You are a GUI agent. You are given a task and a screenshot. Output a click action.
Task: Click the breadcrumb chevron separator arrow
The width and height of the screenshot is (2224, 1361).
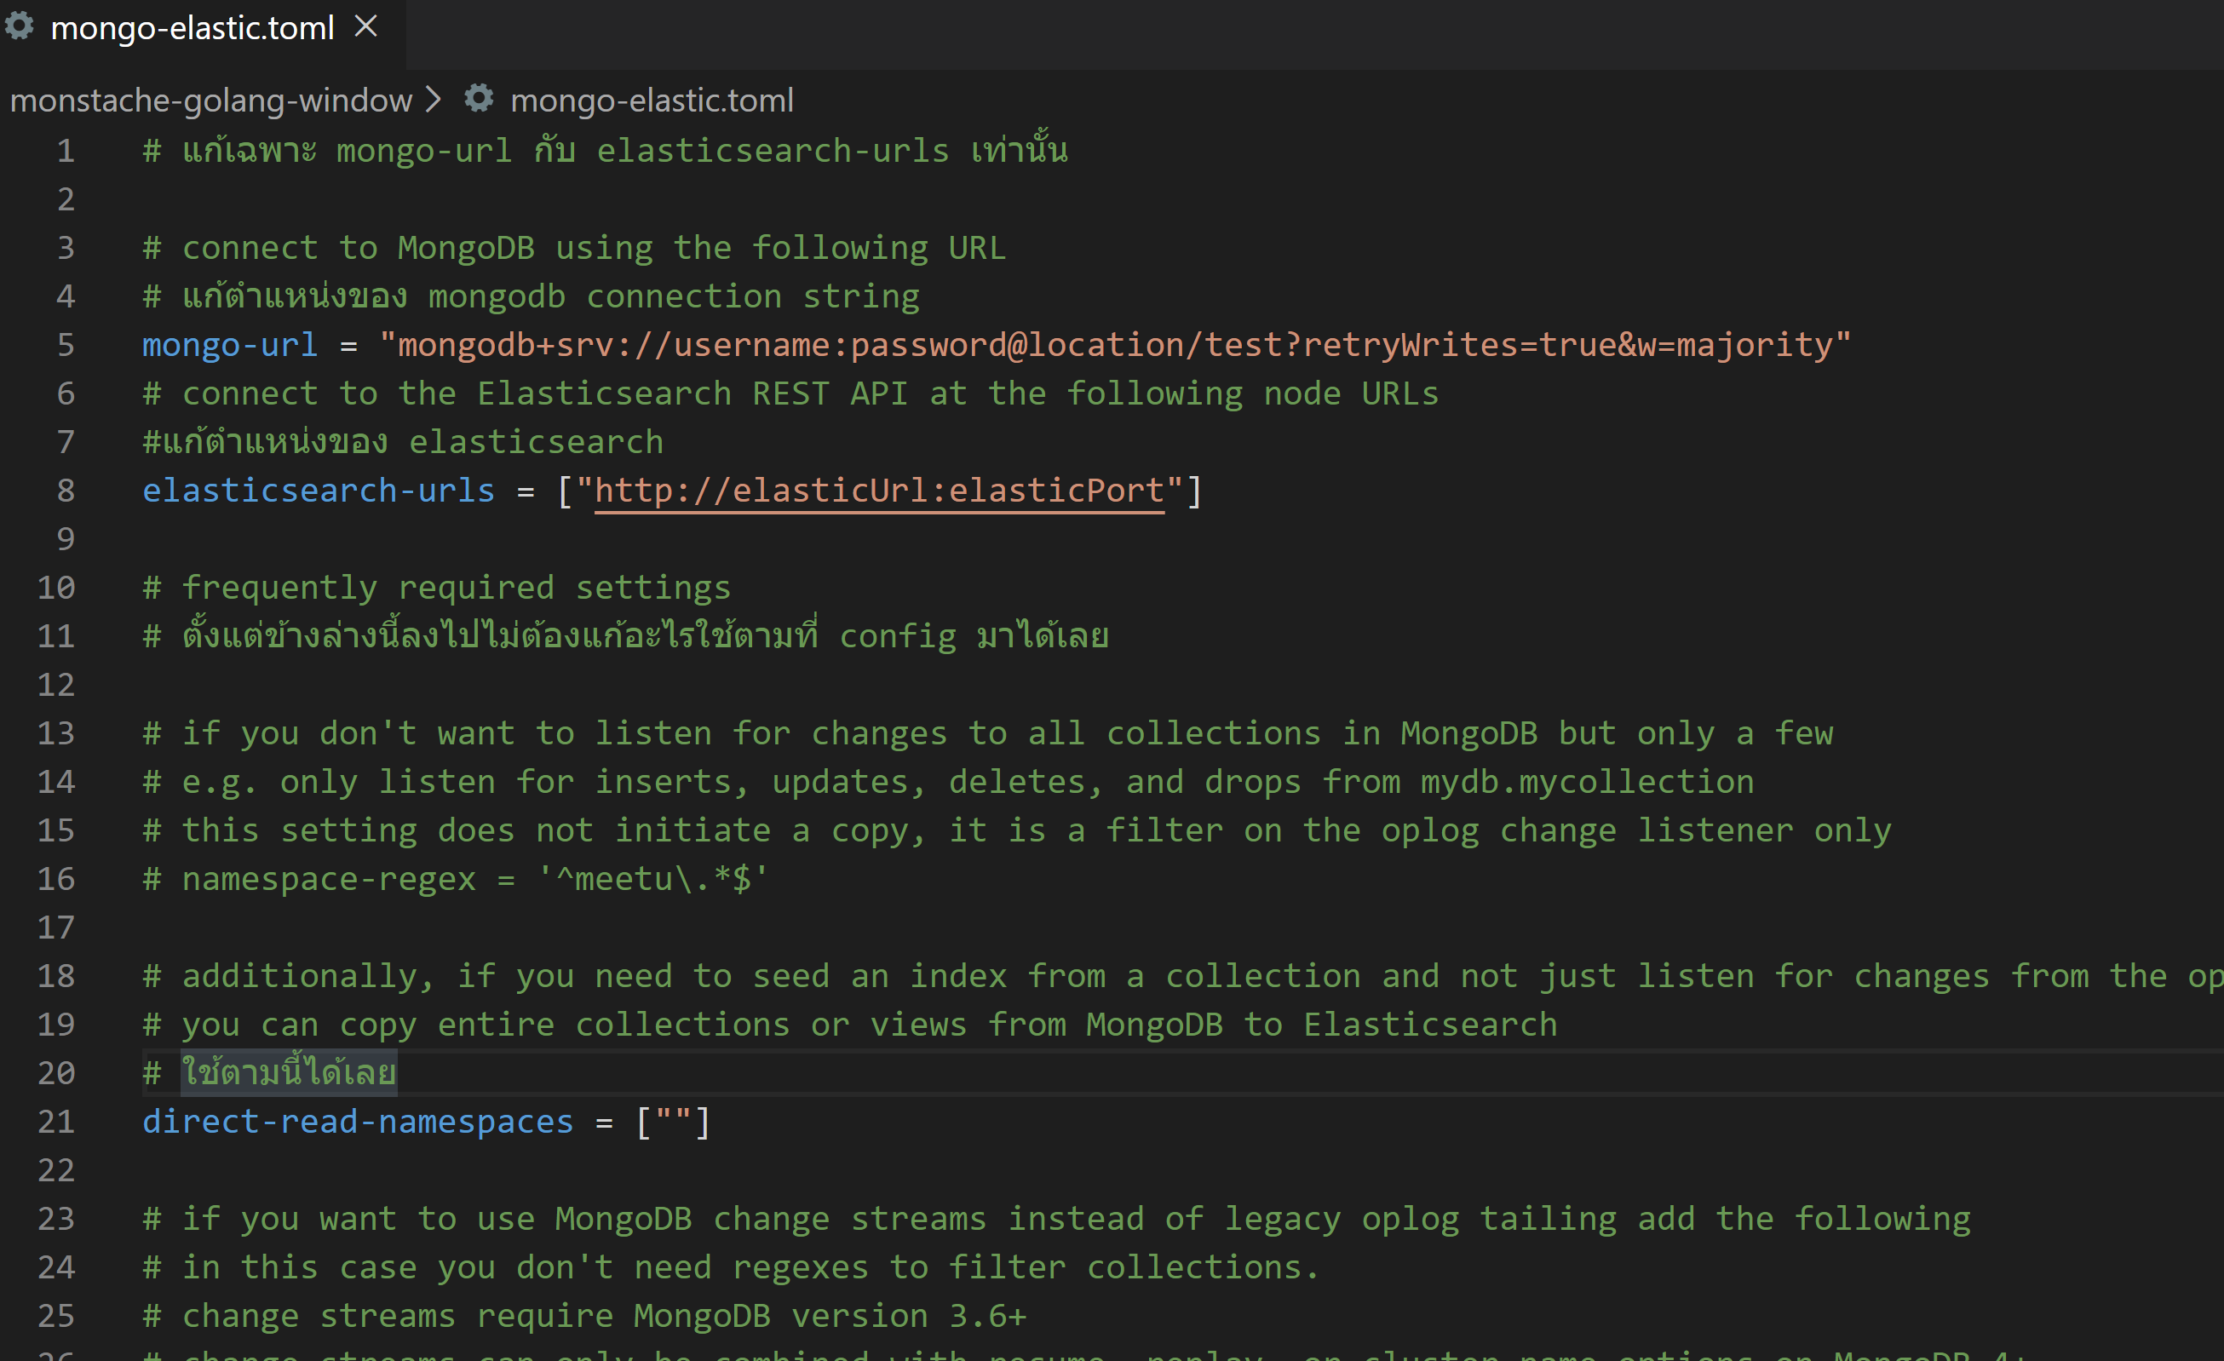[434, 100]
